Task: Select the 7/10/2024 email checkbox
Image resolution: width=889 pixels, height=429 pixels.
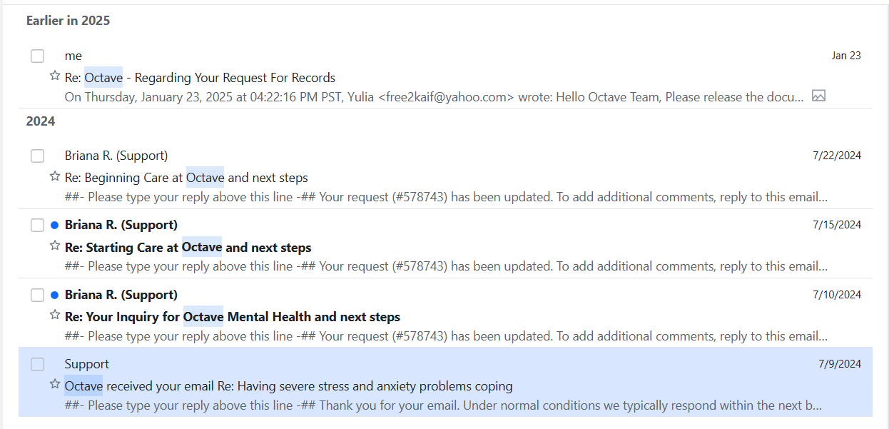Action: [38, 295]
